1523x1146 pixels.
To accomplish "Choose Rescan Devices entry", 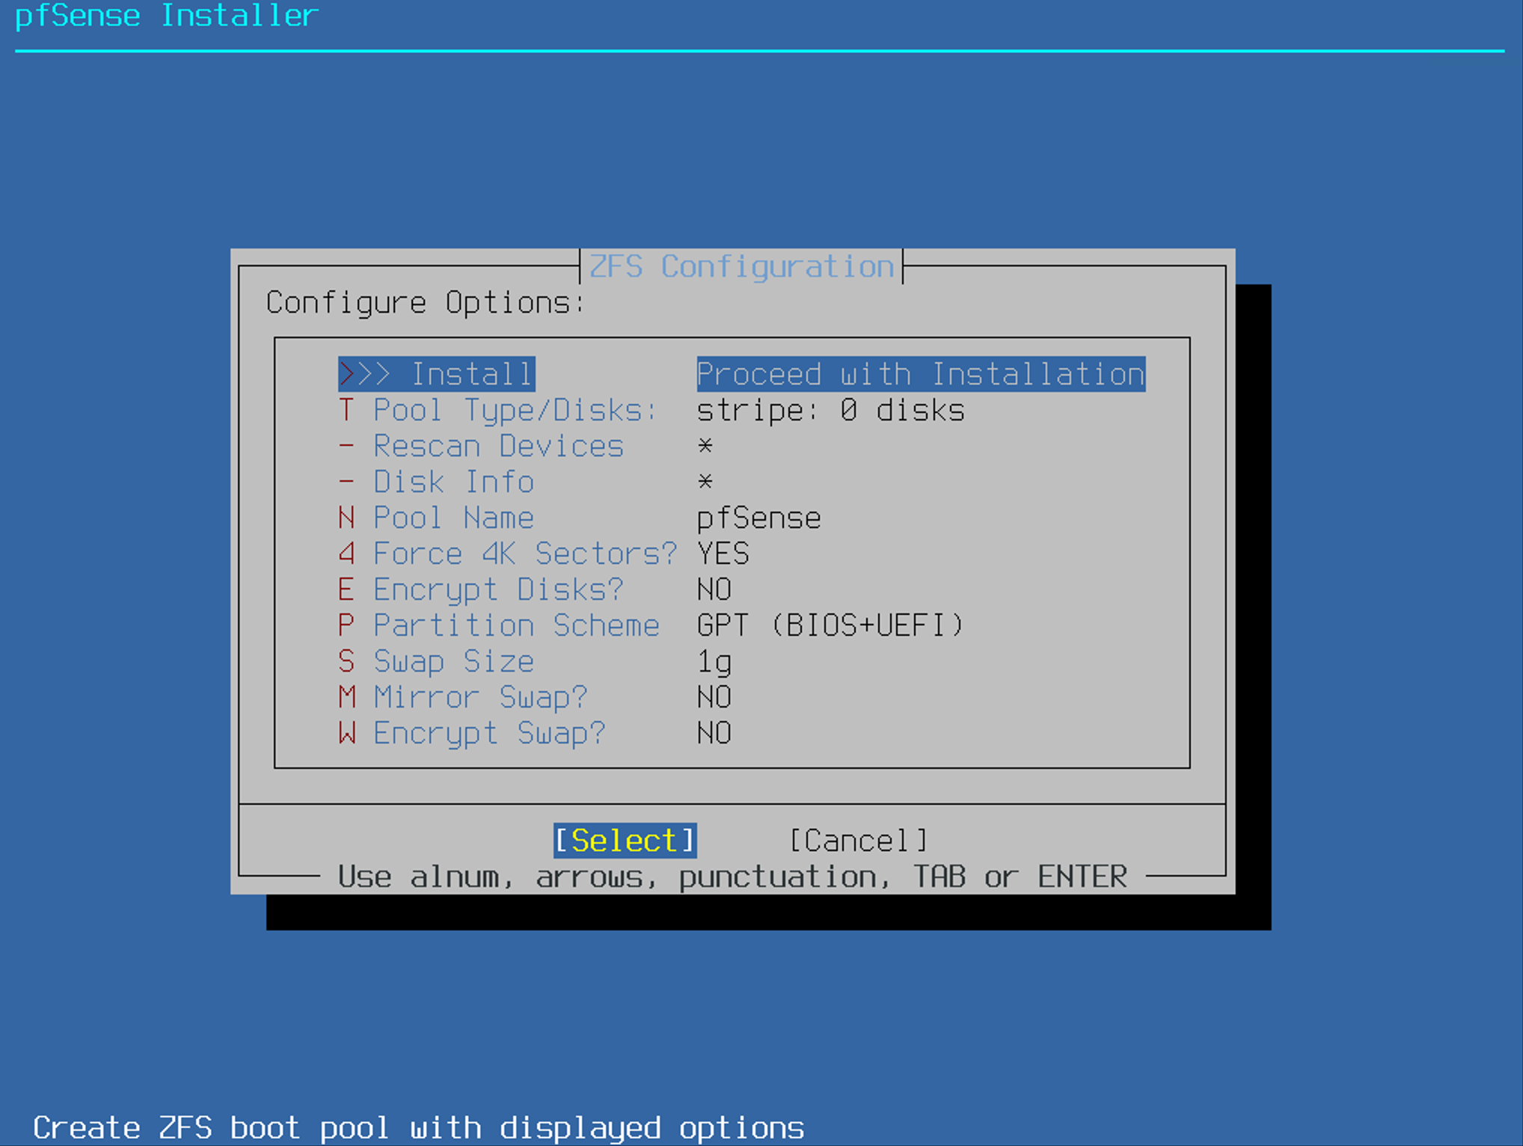I will [x=498, y=446].
